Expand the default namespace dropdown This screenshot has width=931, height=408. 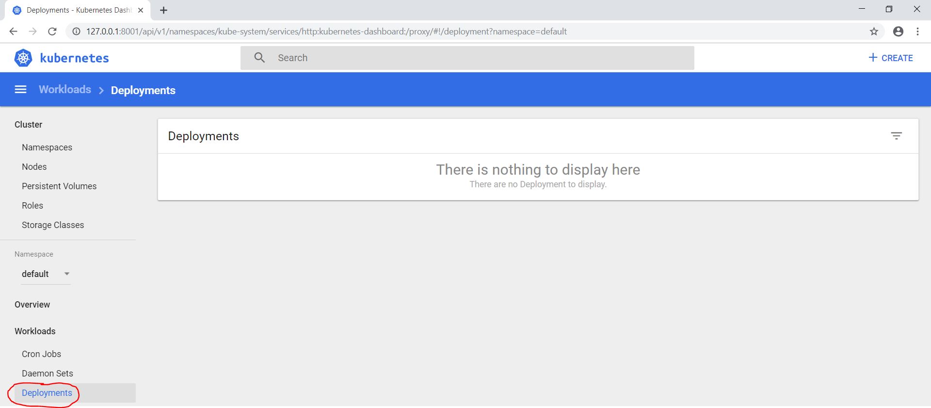pyautogui.click(x=46, y=274)
